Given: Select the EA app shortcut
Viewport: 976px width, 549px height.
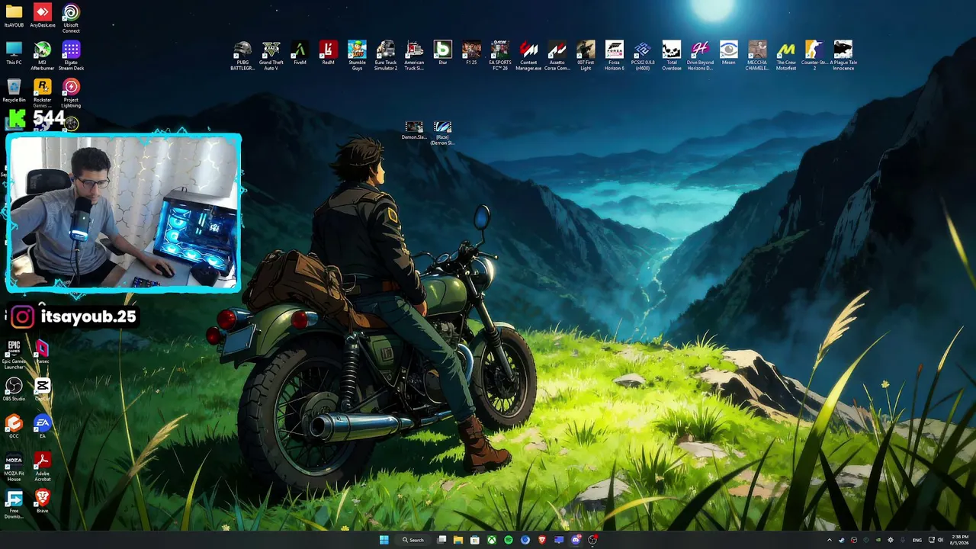Looking at the screenshot, I should click(43, 427).
